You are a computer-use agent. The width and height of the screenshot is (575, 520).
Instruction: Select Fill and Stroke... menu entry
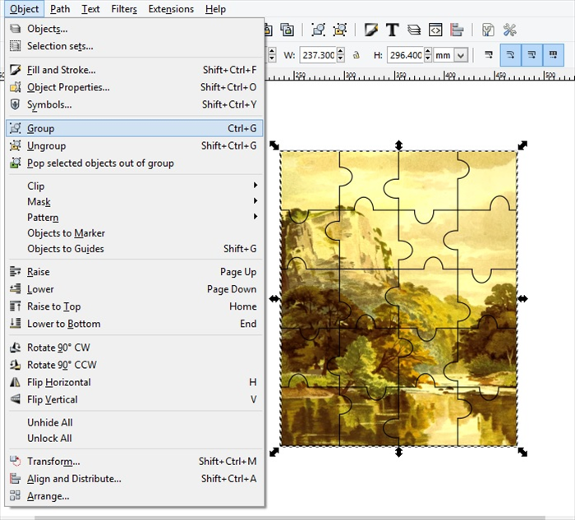134,70
